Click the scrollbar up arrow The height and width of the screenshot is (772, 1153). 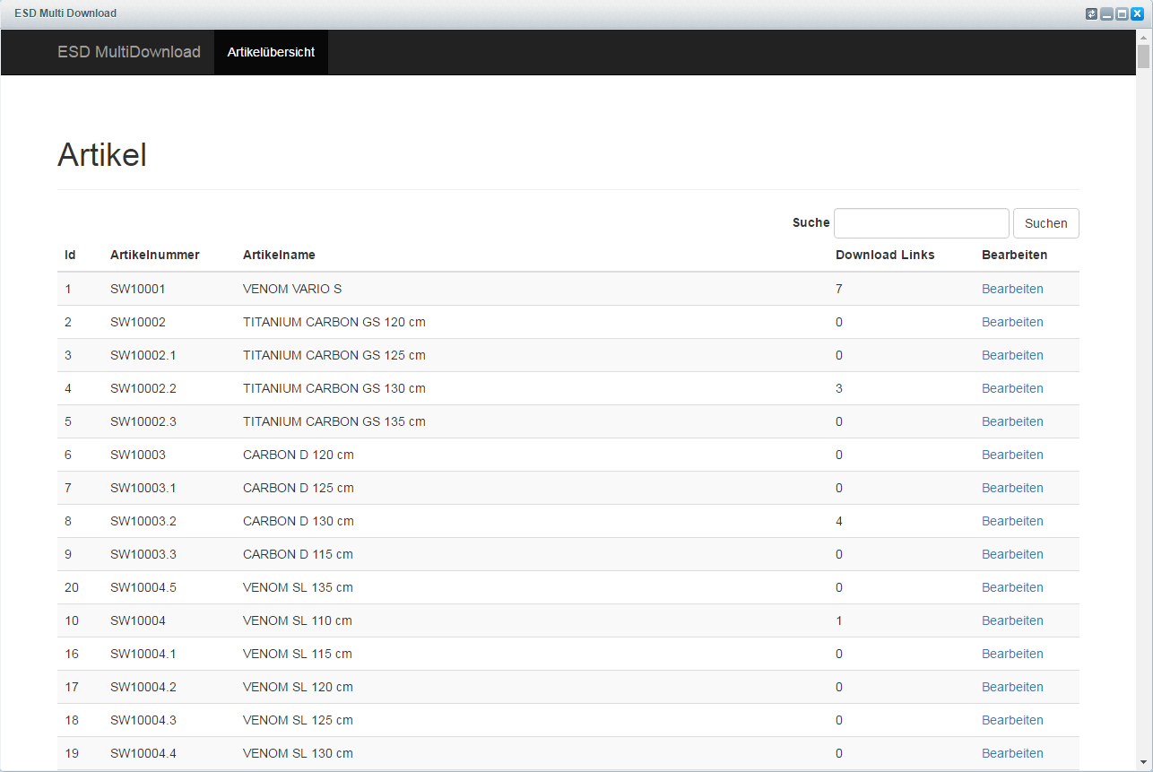[x=1143, y=37]
